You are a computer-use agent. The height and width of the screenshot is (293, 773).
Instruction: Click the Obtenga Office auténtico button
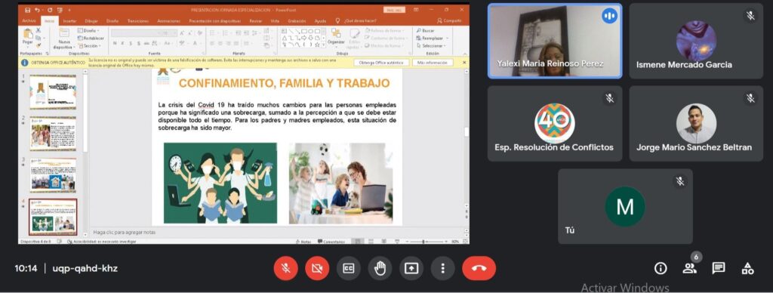click(381, 63)
